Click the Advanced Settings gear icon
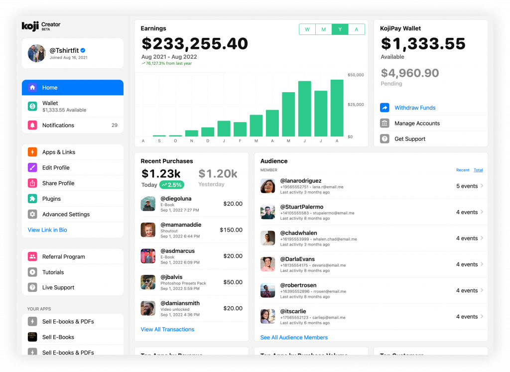This screenshot has width=510, height=372. pyautogui.click(x=32, y=214)
